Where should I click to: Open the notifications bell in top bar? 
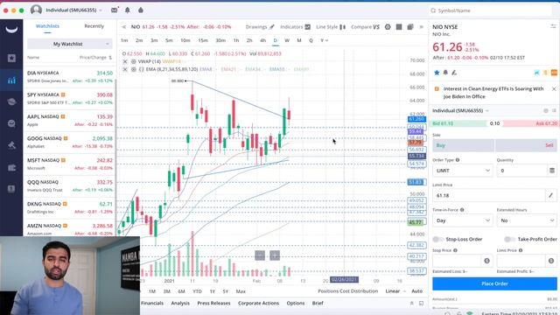(x=127, y=10)
